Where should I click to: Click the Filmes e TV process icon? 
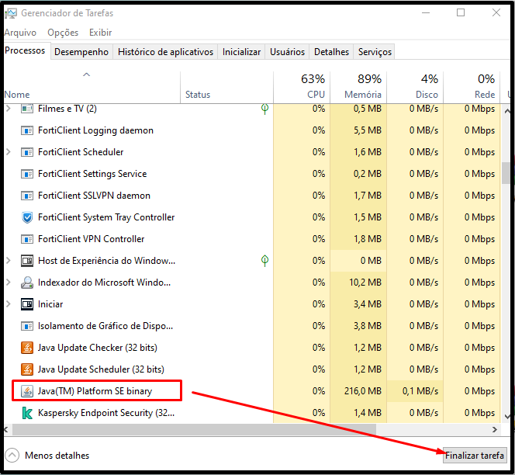[x=27, y=109]
